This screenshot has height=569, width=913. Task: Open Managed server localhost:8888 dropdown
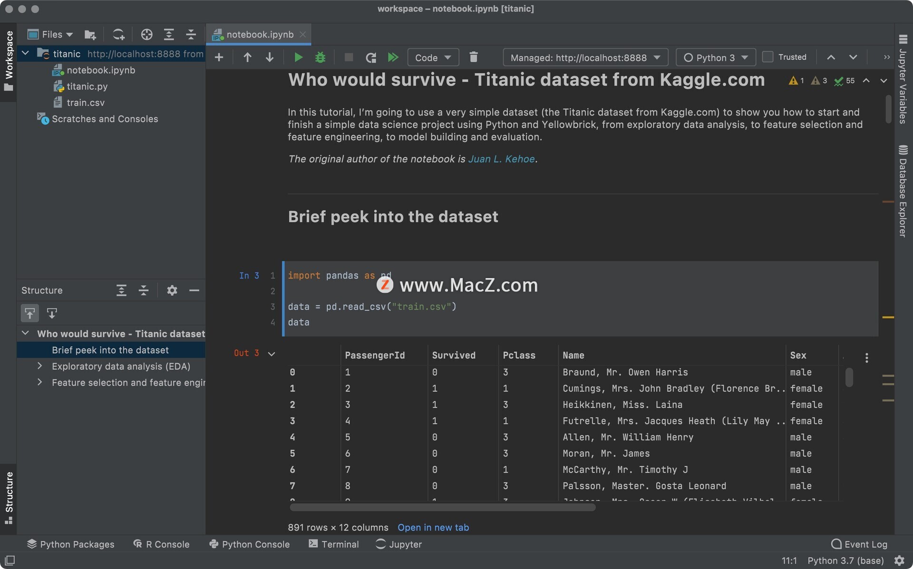pyautogui.click(x=585, y=58)
